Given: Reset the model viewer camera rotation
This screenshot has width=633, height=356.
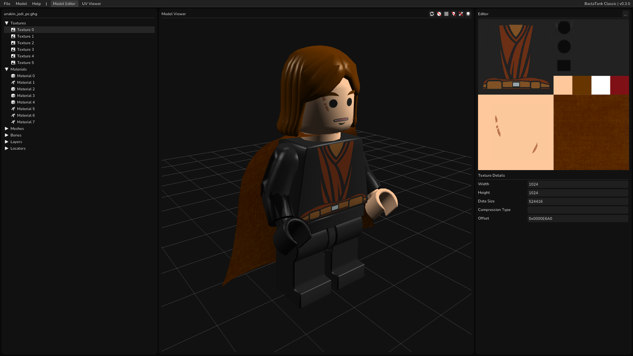Looking at the screenshot, I should pyautogui.click(x=432, y=14).
